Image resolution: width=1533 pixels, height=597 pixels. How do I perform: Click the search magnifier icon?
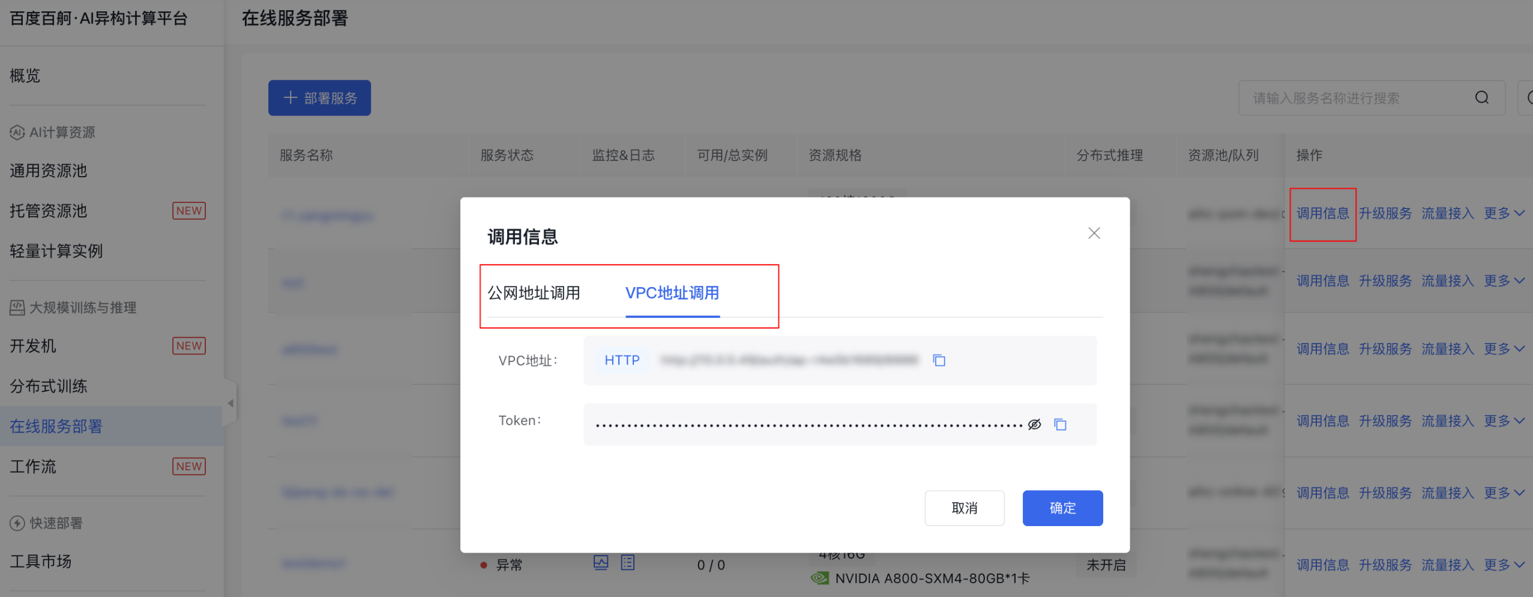(1481, 98)
